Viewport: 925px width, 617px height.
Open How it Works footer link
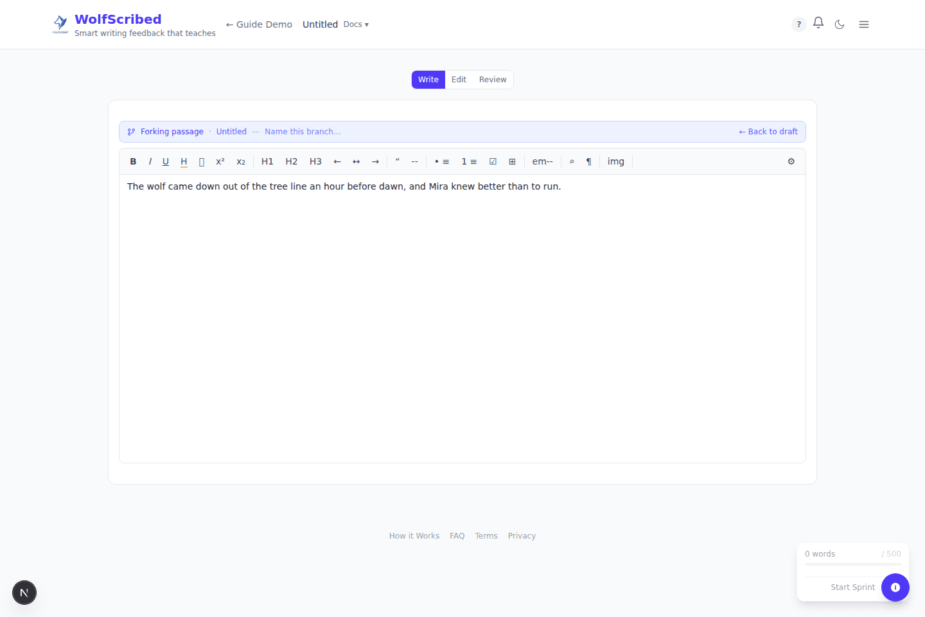click(x=414, y=536)
